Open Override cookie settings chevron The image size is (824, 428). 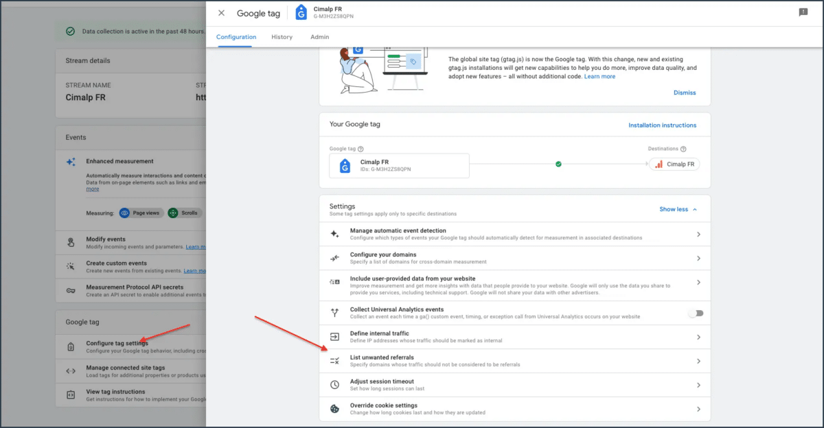pyautogui.click(x=698, y=409)
